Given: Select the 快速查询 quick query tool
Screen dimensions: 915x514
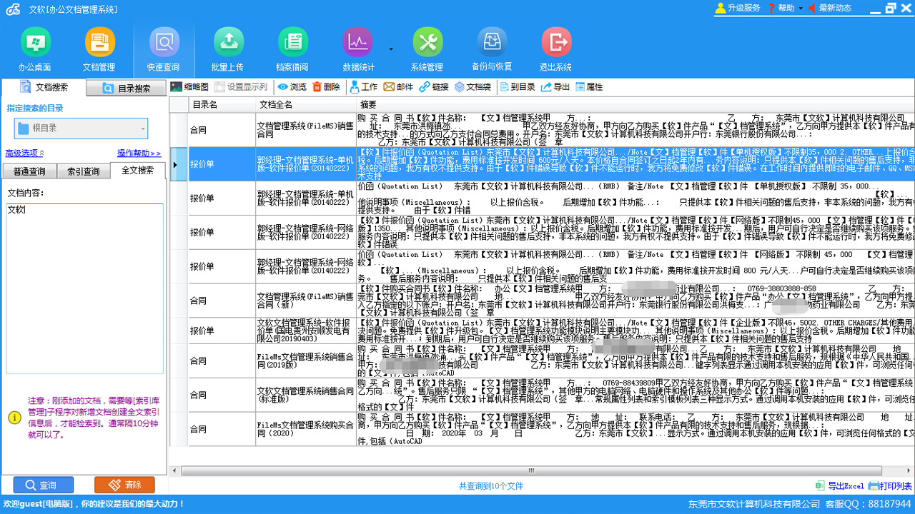Looking at the screenshot, I should coord(164,47).
